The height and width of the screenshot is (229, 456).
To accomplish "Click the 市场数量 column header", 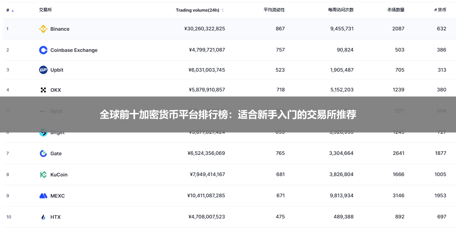I will (396, 10).
